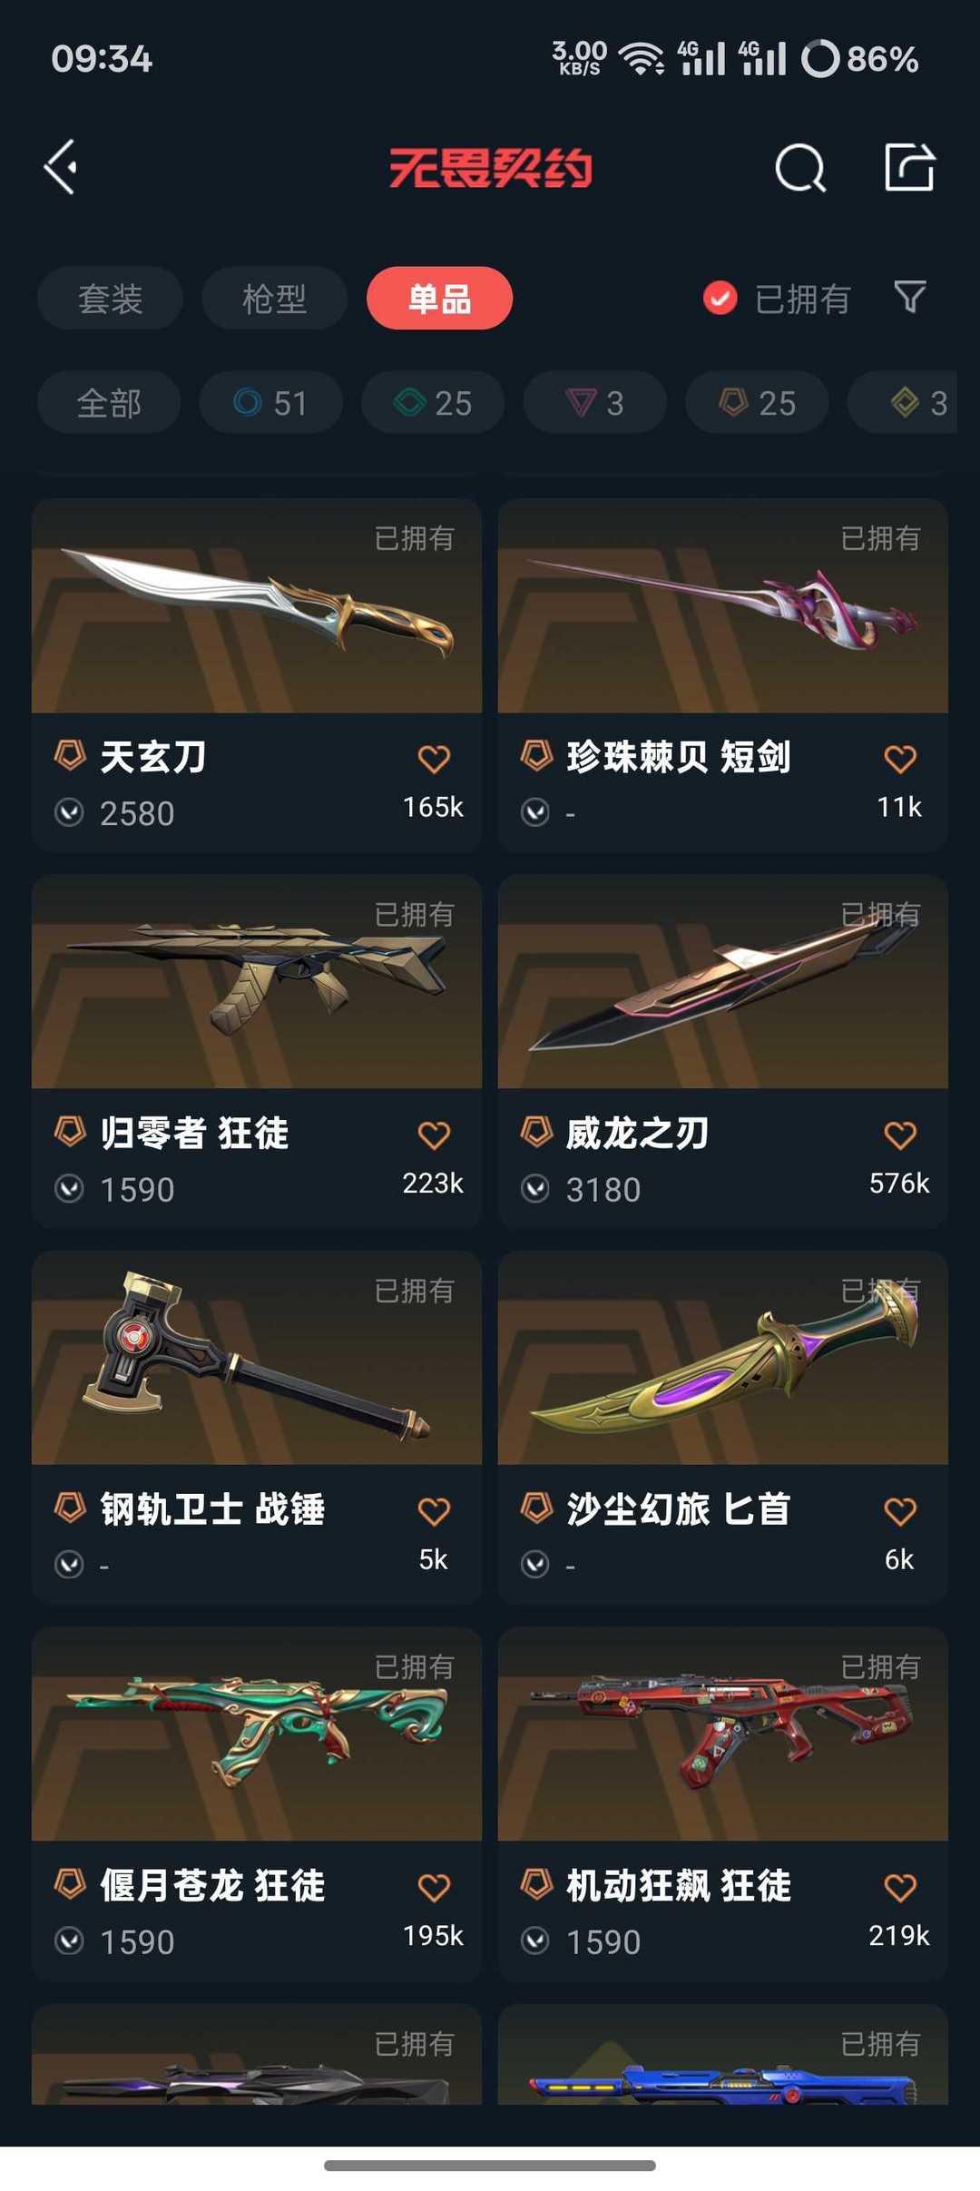This screenshot has width=980, height=2191.
Task: Open the filter funnel icon
Action: 909,297
